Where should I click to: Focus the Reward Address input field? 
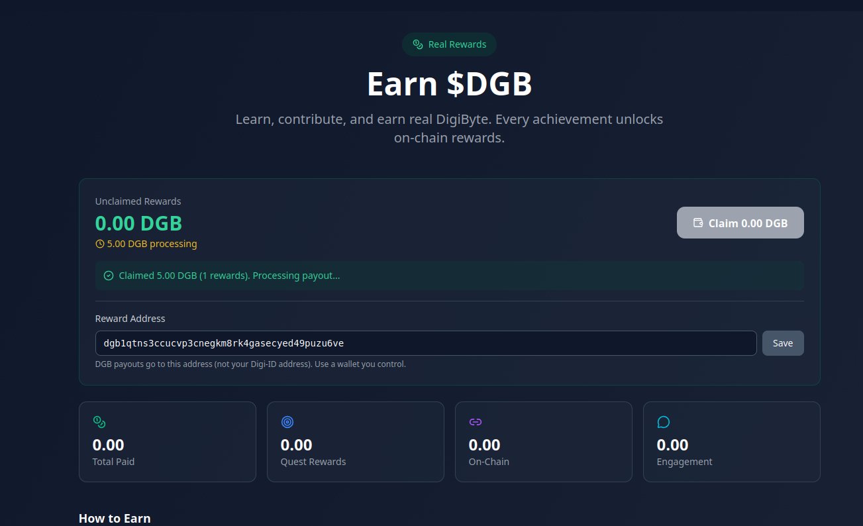(x=426, y=343)
